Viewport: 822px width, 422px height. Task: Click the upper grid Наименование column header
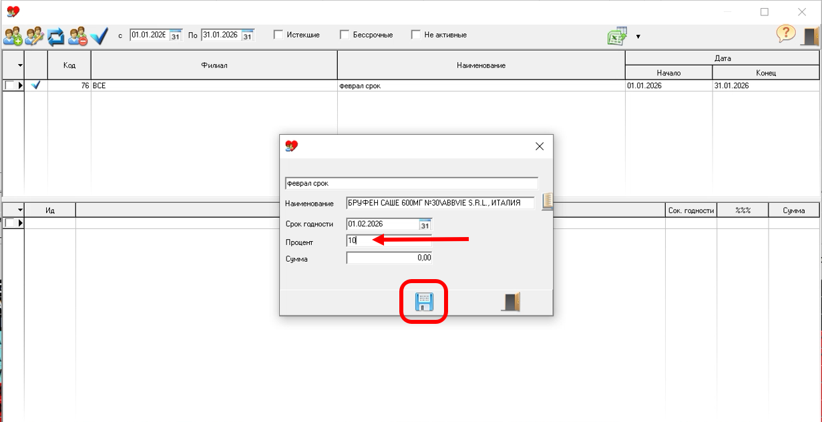[481, 65]
